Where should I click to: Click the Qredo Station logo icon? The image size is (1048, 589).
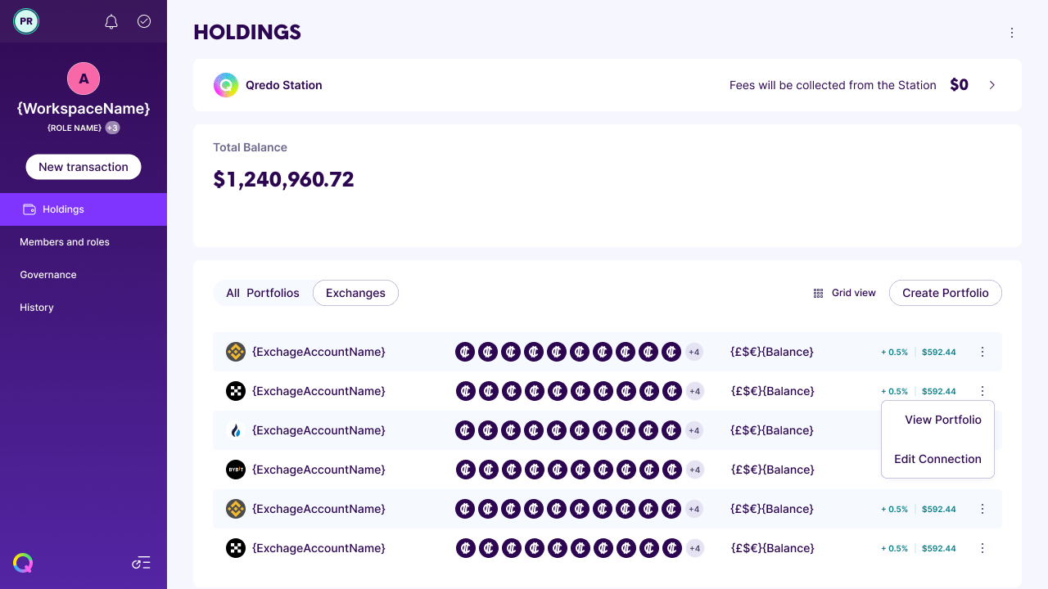pyautogui.click(x=226, y=85)
